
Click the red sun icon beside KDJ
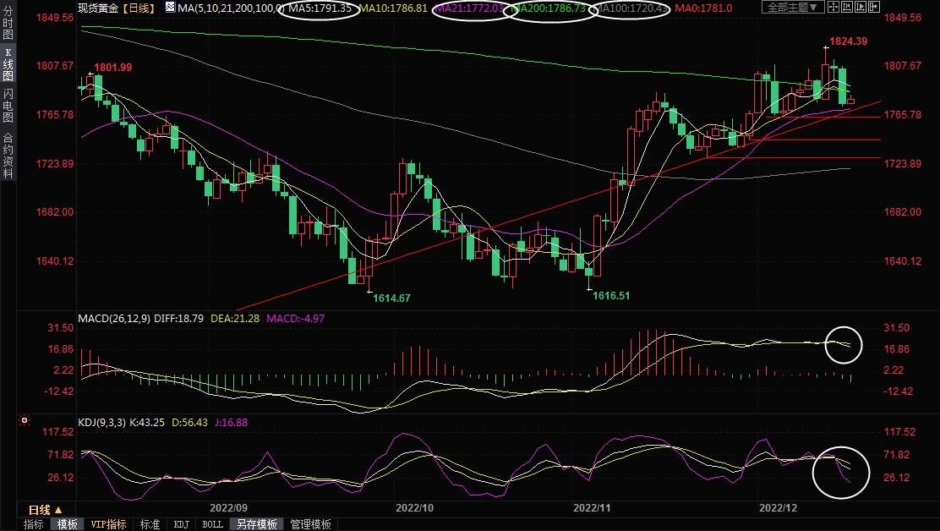coord(25,420)
